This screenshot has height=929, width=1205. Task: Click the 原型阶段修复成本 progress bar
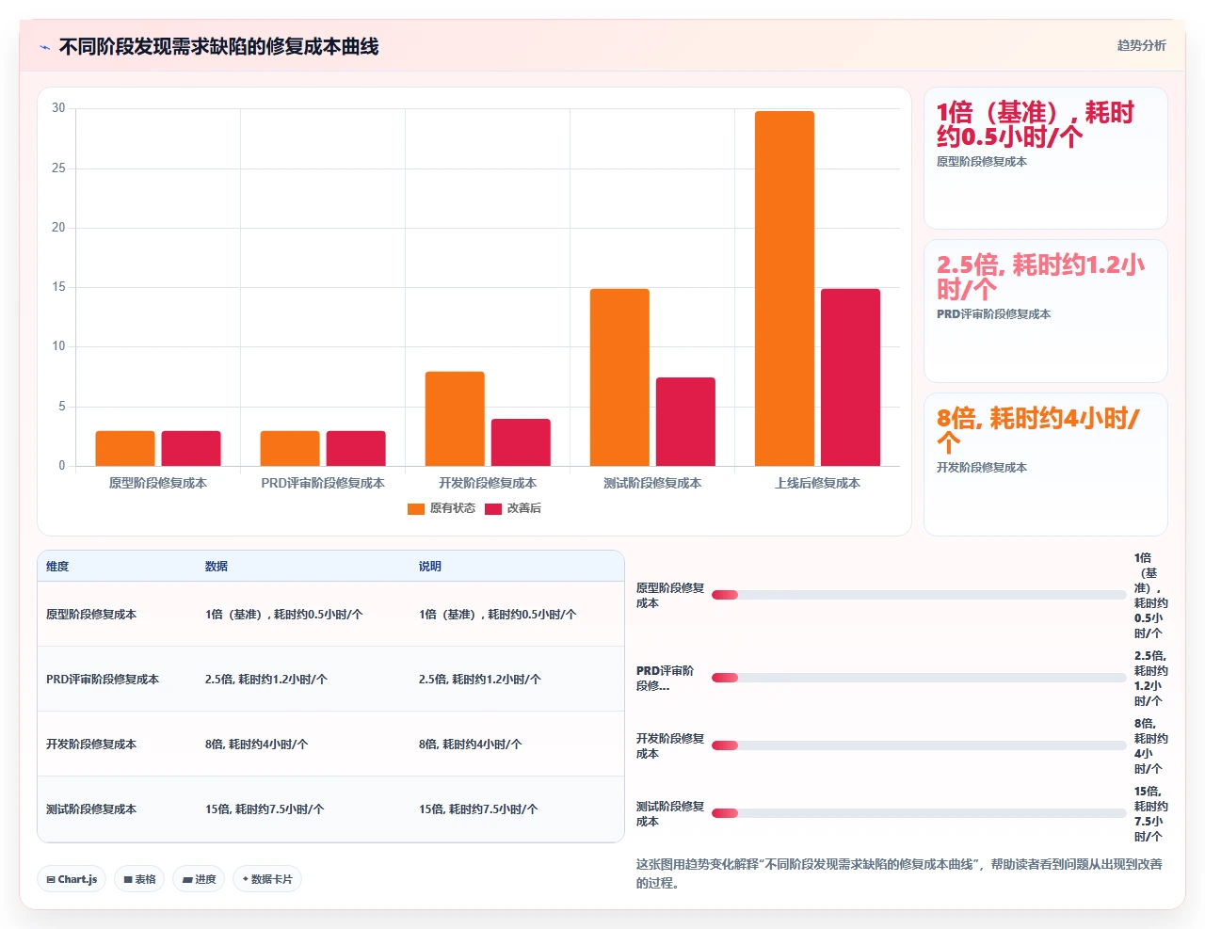tap(919, 595)
